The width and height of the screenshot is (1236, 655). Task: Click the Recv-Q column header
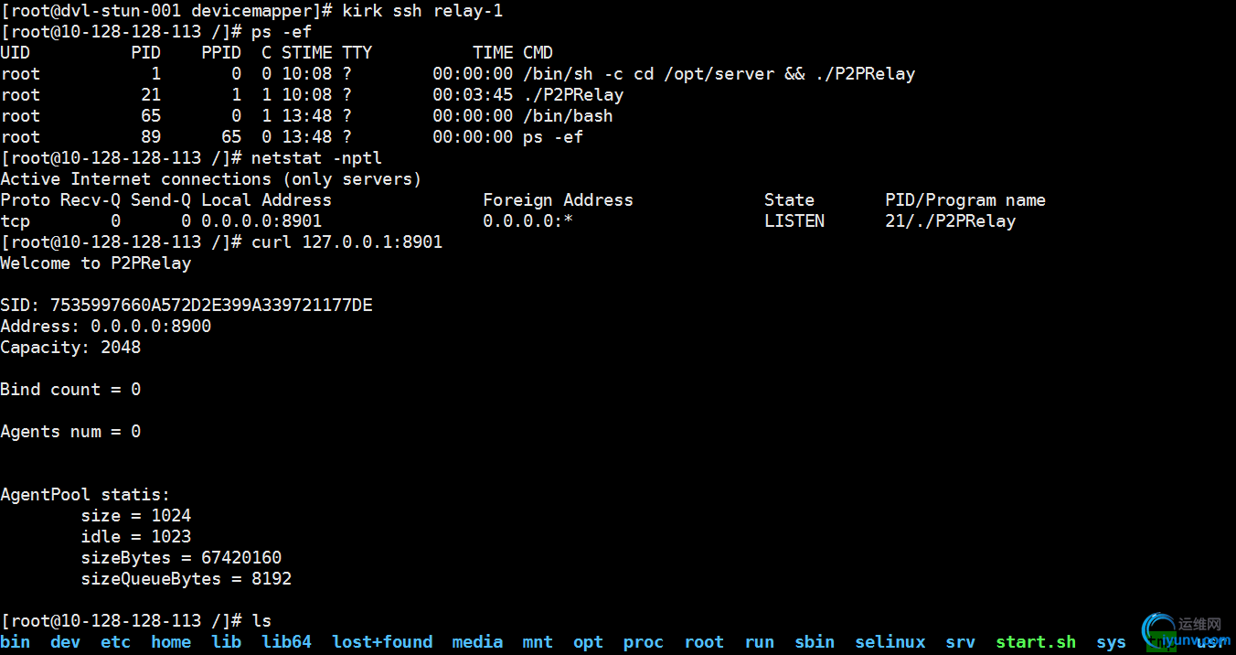(91, 200)
